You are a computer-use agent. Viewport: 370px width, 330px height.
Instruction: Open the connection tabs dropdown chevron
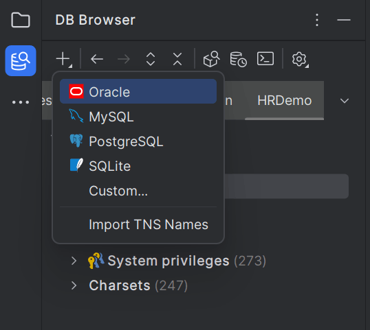tap(345, 101)
